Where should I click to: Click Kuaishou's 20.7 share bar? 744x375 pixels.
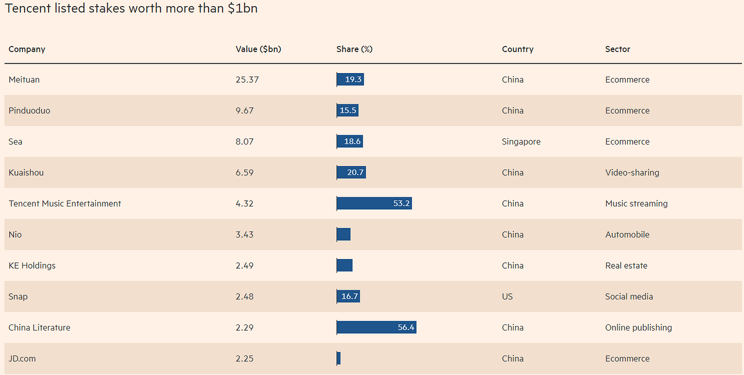click(x=351, y=173)
